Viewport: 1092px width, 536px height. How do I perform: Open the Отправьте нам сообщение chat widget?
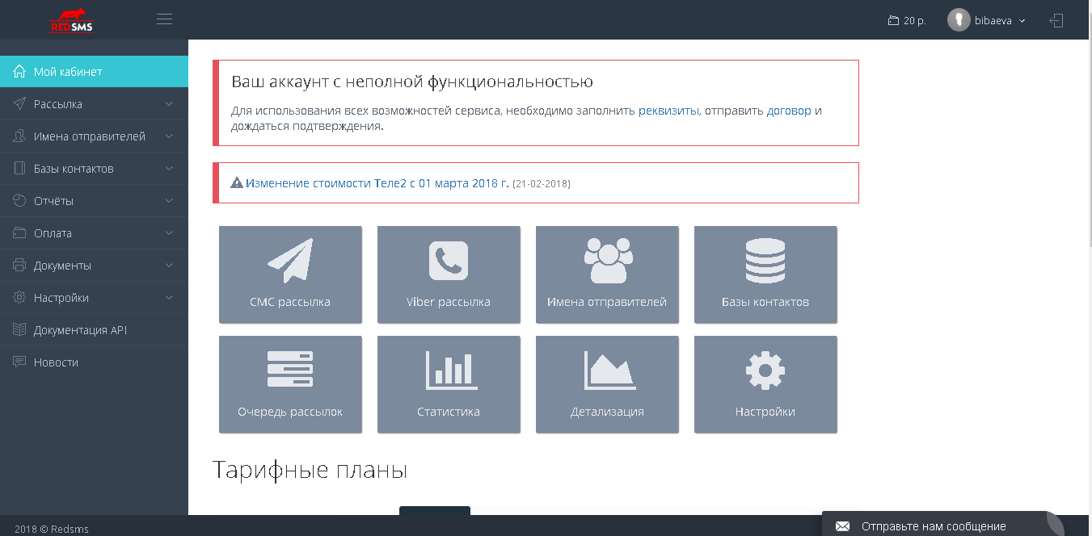tap(933, 526)
